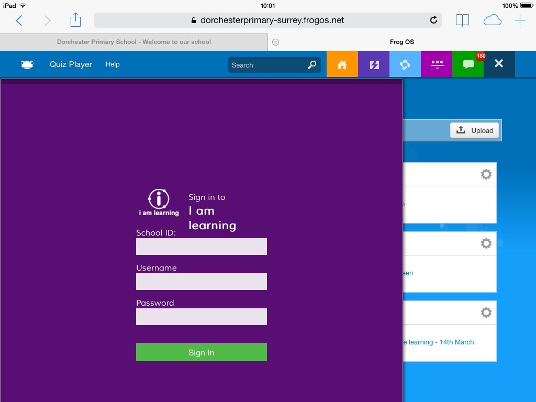536x402 pixels.
Task: Click the search magnifier icon
Action: [312, 64]
